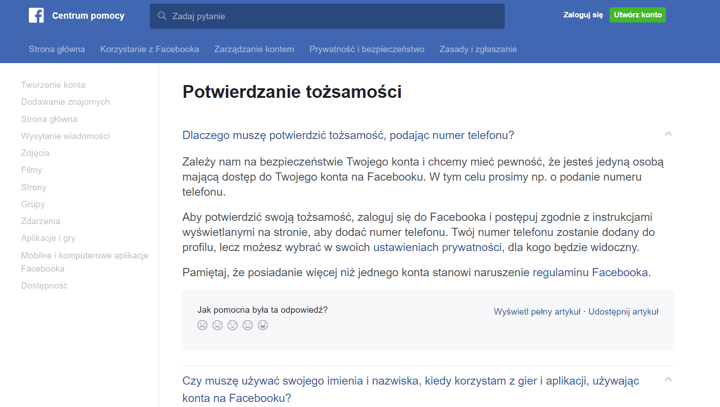Viewport: 720px width, 407px height.
Task: Click the search magnifier icon
Action: (x=162, y=16)
